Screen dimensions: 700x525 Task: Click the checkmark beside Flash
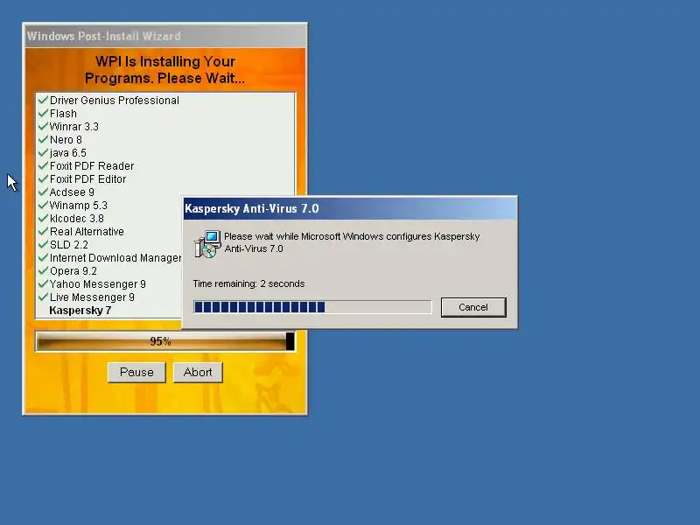[43, 113]
